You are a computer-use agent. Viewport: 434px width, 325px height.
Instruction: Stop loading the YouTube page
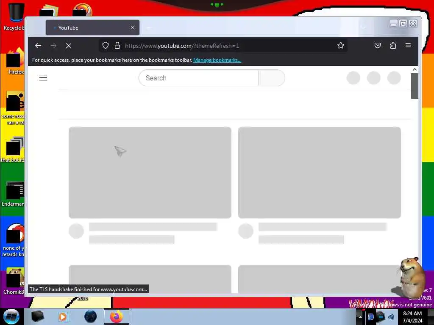pos(69,46)
